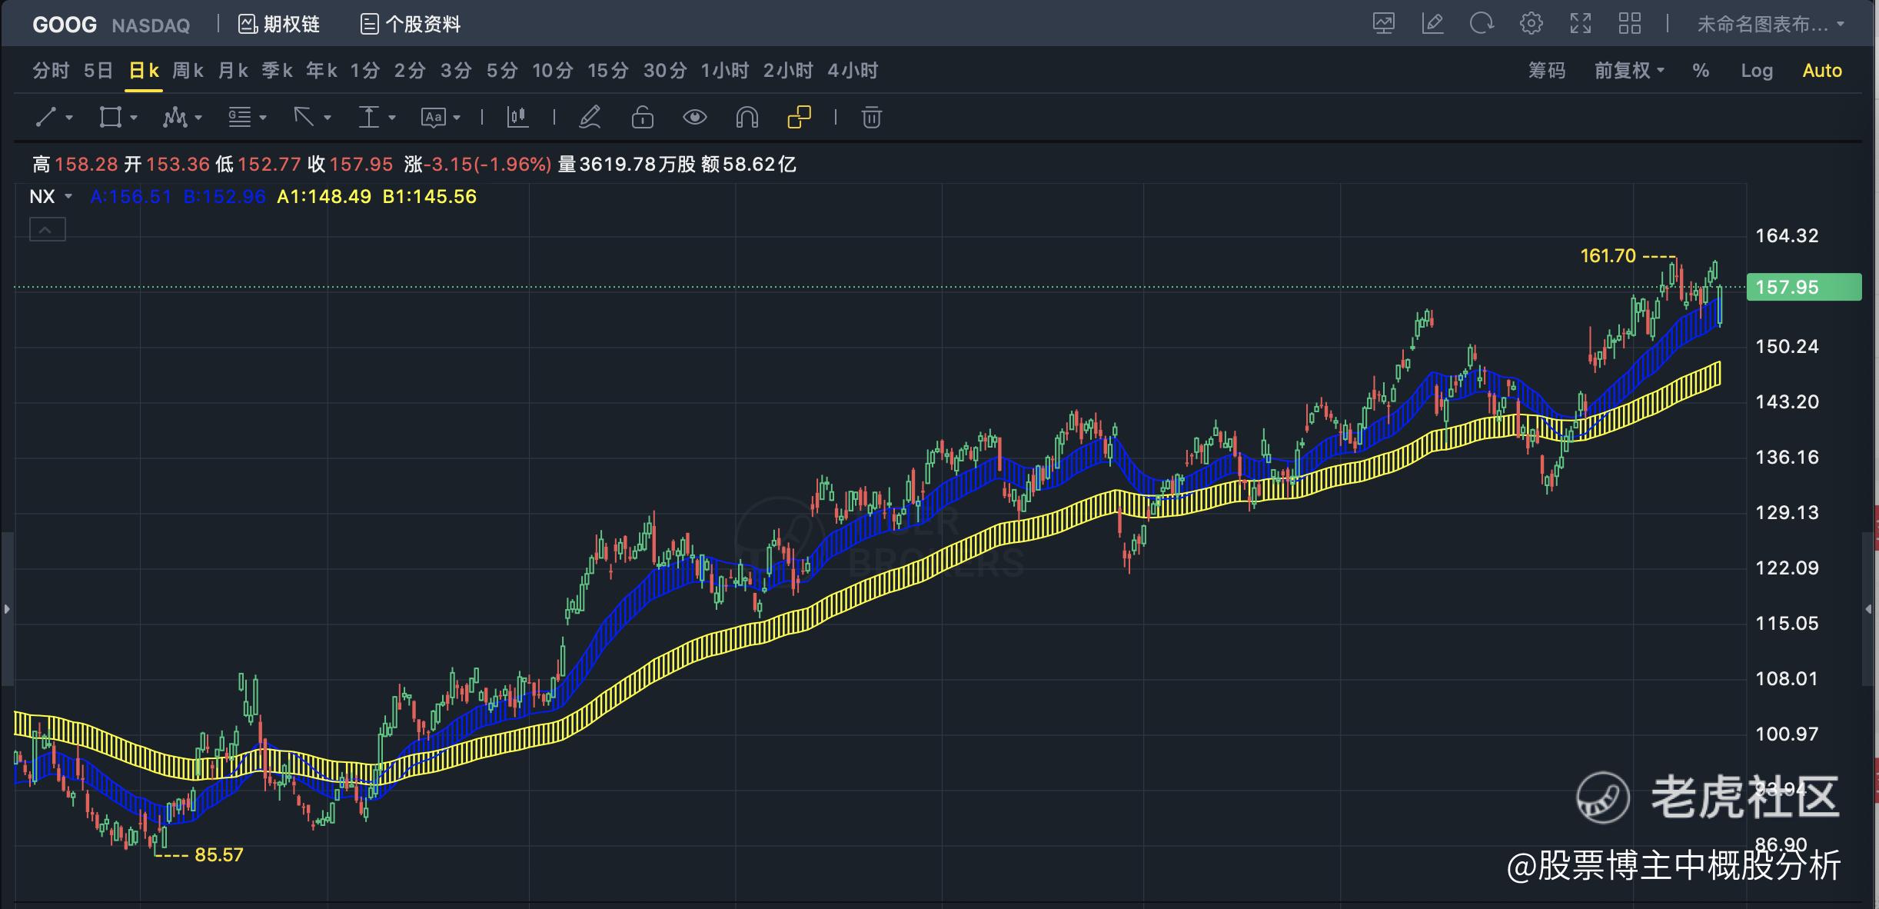Select the pencil brush drawing tool
This screenshot has height=909, width=1879.
[590, 118]
